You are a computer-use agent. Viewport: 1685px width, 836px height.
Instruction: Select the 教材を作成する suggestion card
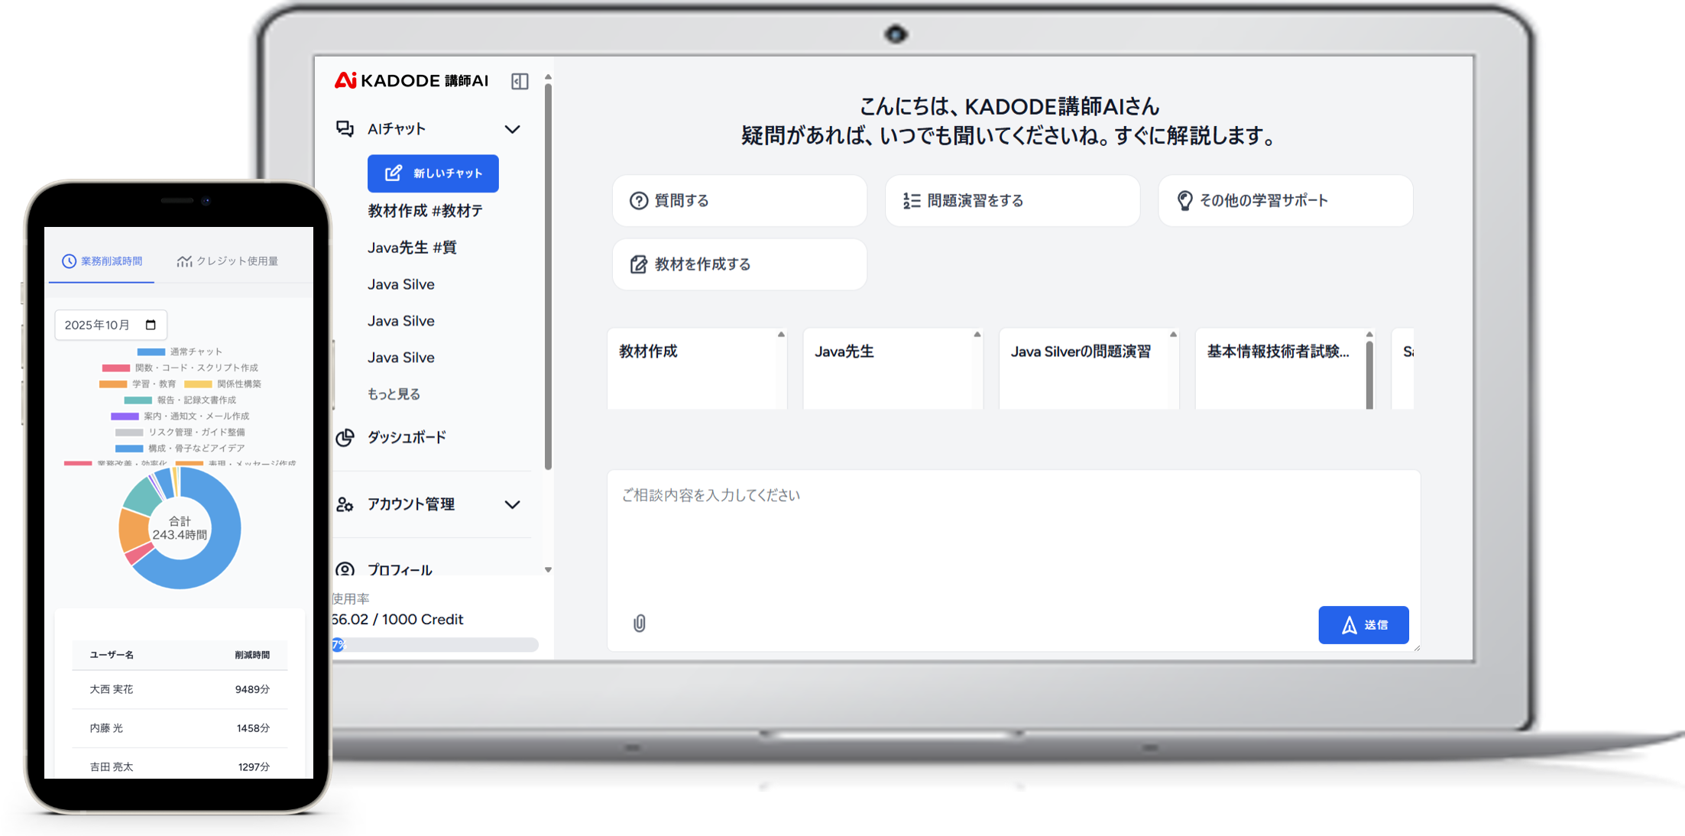(x=738, y=264)
